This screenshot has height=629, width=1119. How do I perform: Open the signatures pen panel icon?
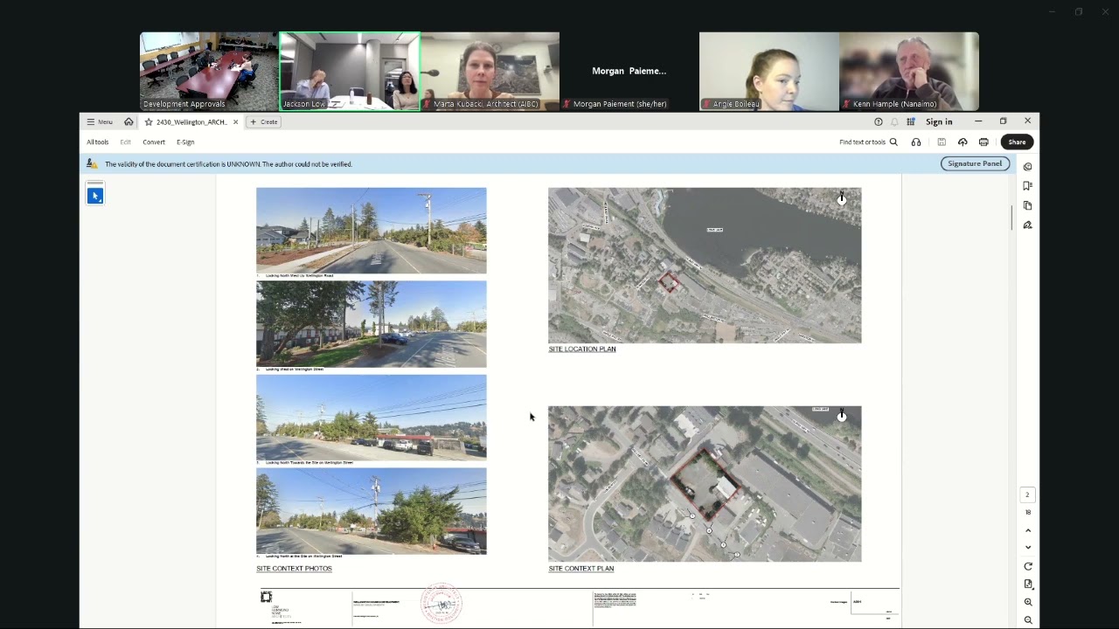coord(1027,225)
